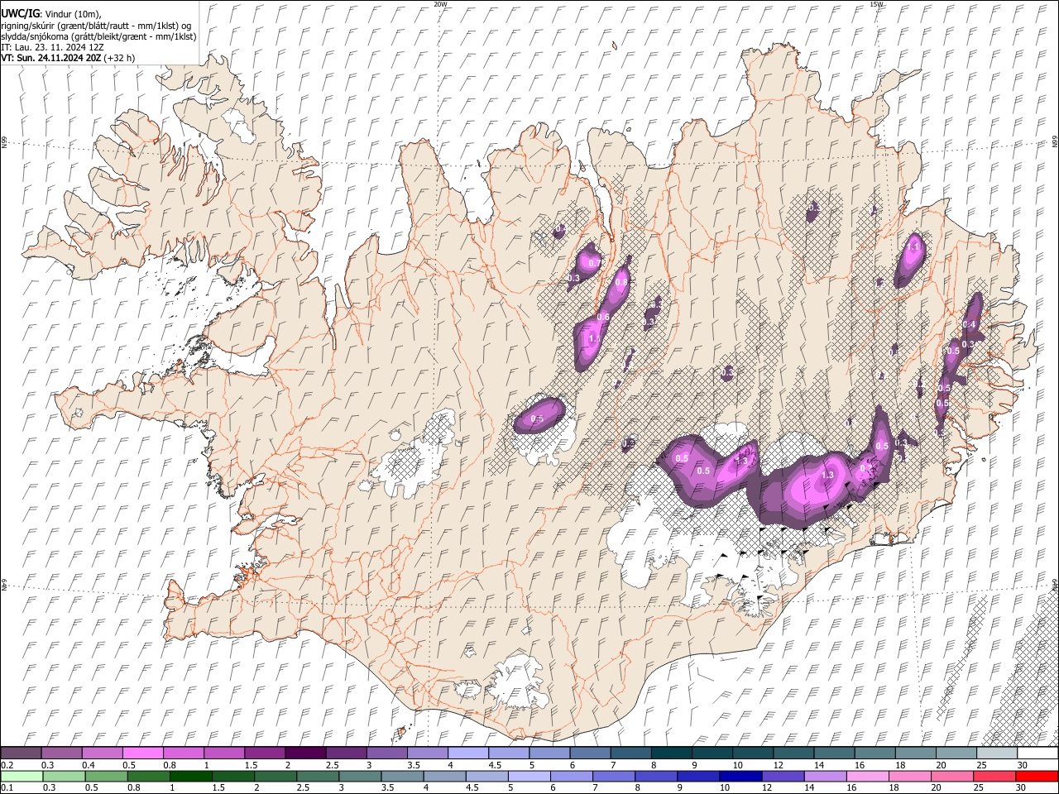Pick the 0.4 swatch in the upper snow scale

[x=102, y=753]
